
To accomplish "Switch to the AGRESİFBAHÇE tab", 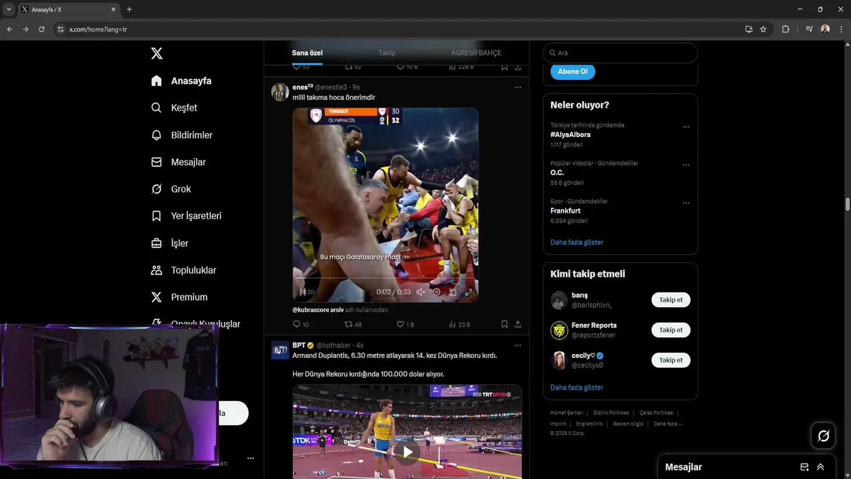I will (476, 53).
